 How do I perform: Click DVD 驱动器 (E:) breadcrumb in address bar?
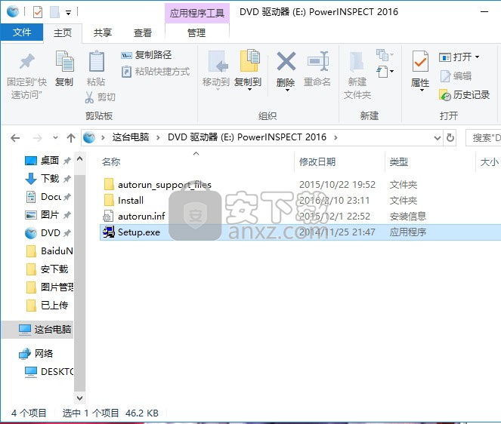point(247,137)
